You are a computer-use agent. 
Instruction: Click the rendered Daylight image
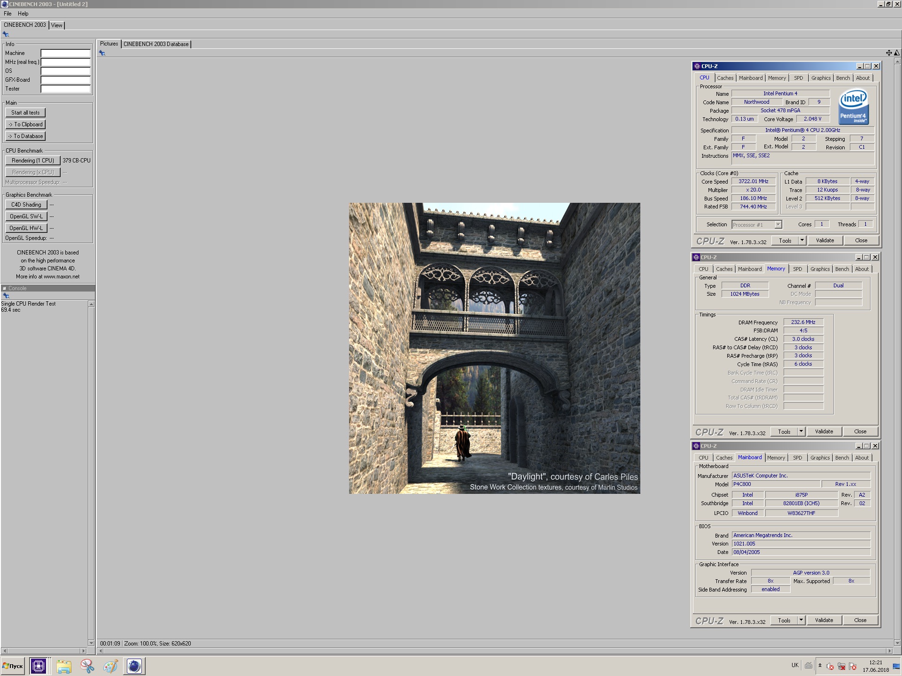pyautogui.click(x=494, y=348)
